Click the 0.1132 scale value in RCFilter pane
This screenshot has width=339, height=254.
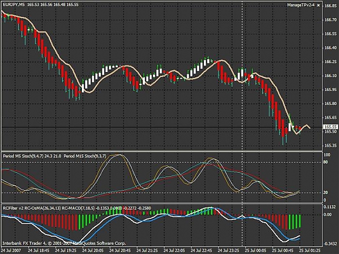point(330,207)
